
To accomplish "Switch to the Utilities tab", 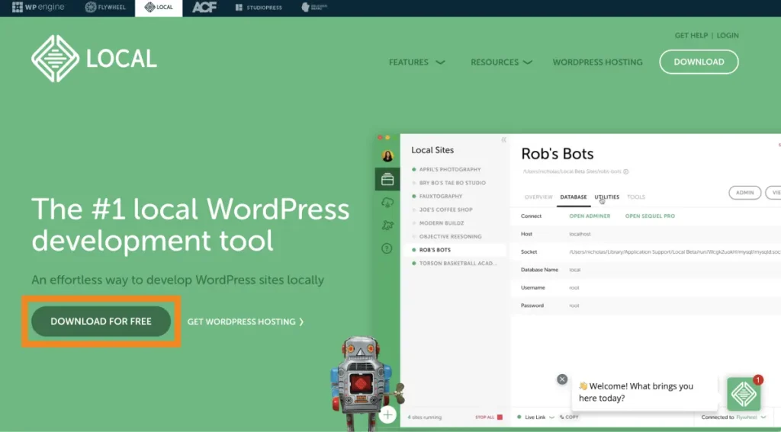I will click(607, 197).
